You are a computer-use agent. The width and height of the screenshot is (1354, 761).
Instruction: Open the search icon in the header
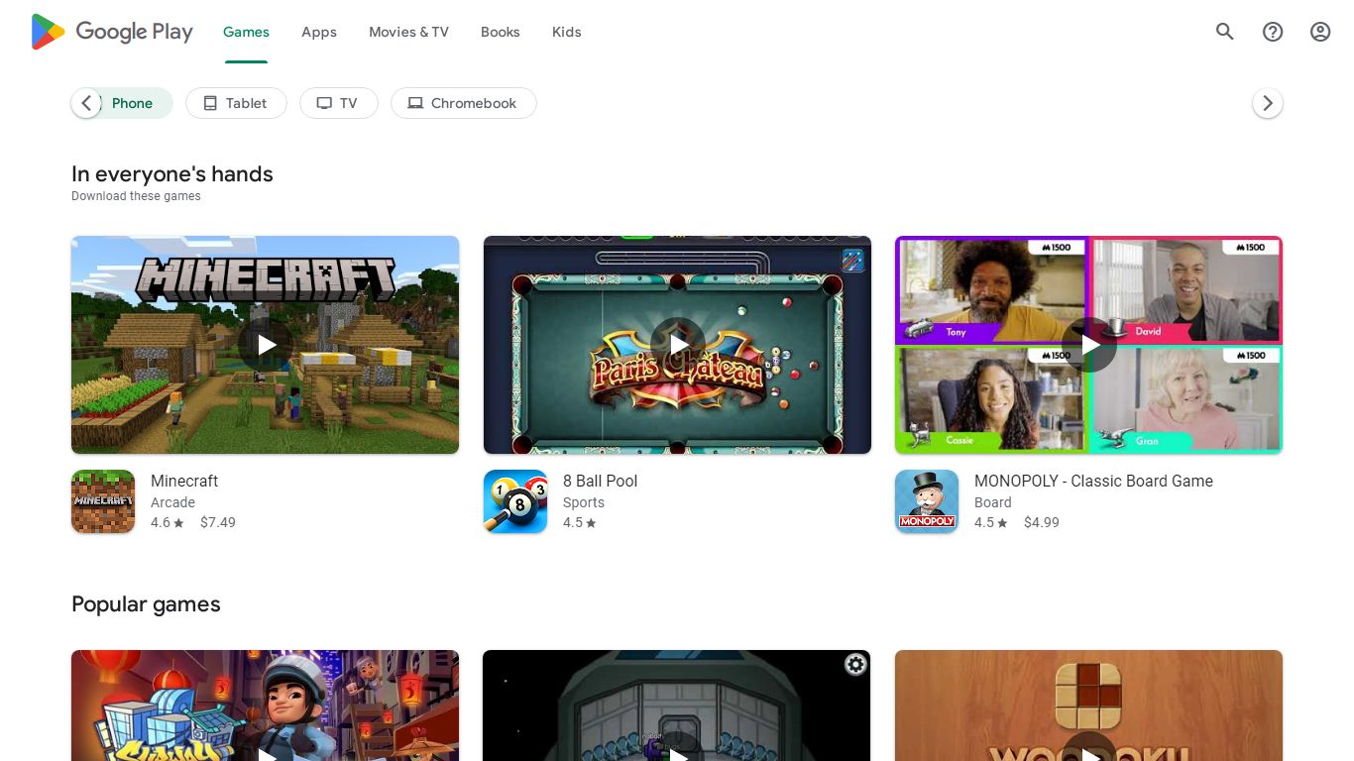[x=1225, y=32]
